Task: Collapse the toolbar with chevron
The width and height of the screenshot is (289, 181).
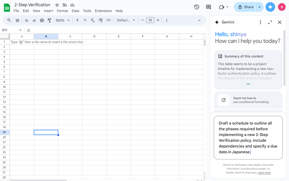Action: coord(199,20)
